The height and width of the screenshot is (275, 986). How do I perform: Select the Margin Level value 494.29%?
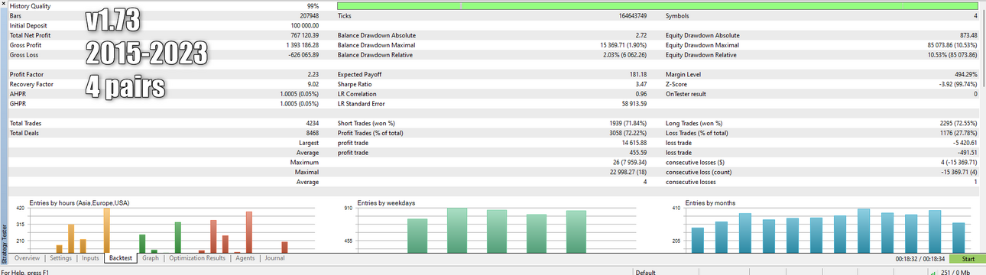pyautogui.click(x=965, y=74)
